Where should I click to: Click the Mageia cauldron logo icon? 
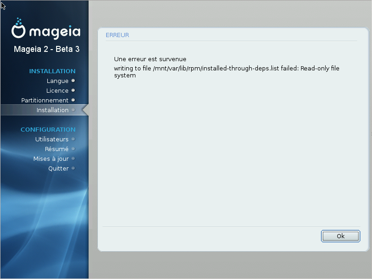(x=18, y=28)
